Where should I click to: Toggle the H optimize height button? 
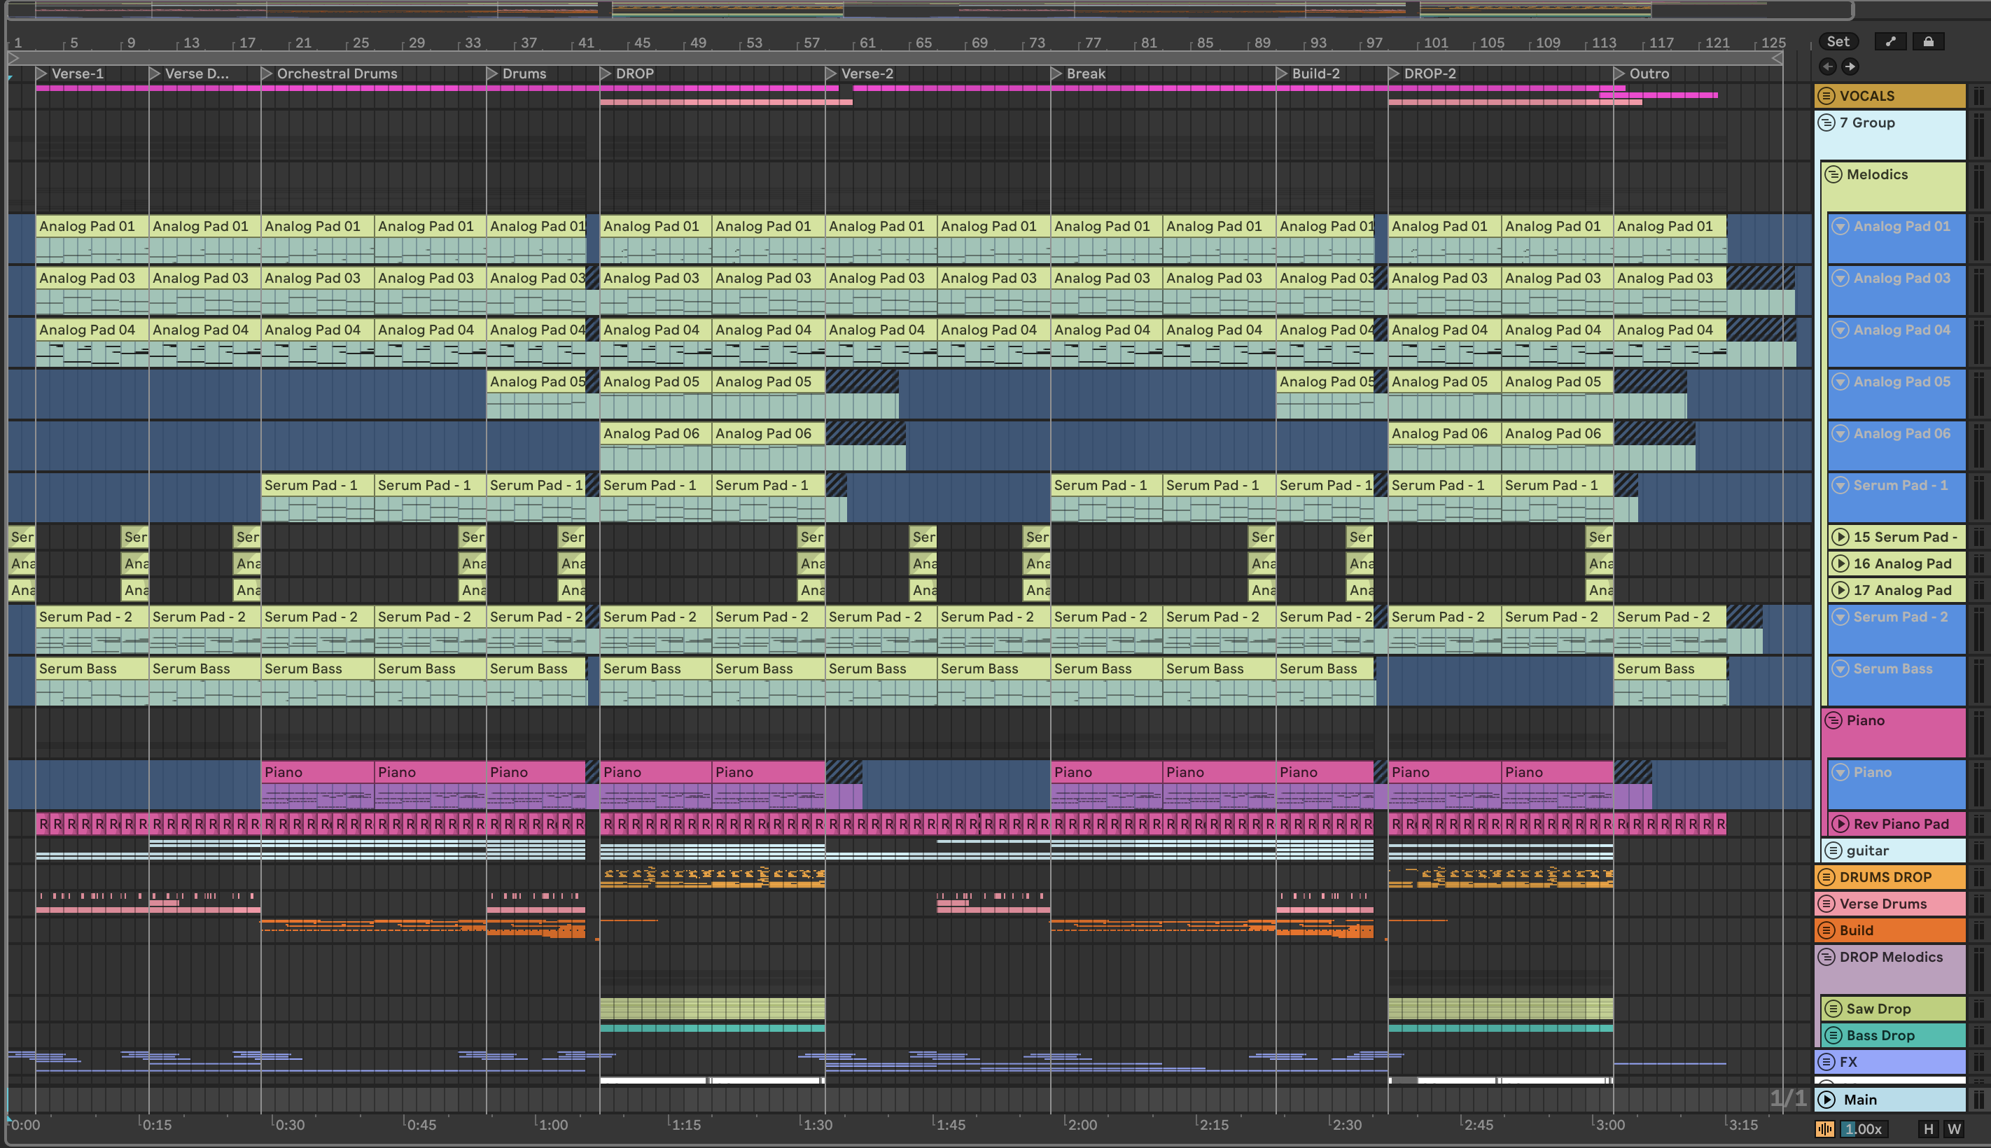[x=1928, y=1129]
